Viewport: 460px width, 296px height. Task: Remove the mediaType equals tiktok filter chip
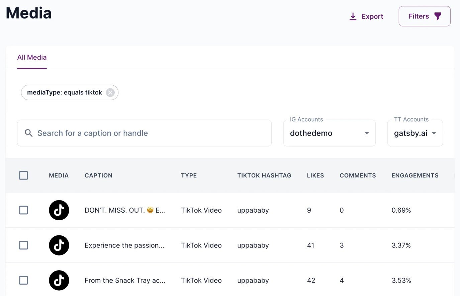click(110, 92)
